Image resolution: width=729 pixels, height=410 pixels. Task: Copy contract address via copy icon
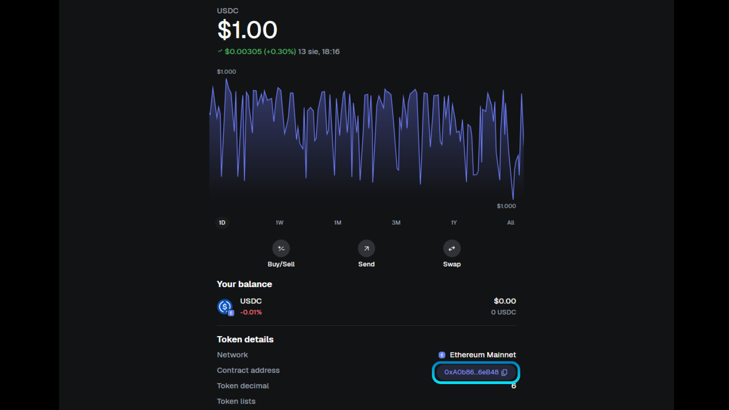click(504, 372)
